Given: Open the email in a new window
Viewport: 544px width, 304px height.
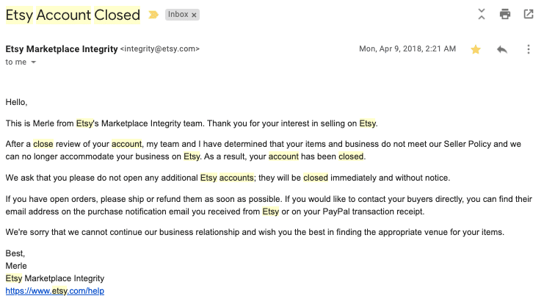Looking at the screenshot, I should click(529, 14).
